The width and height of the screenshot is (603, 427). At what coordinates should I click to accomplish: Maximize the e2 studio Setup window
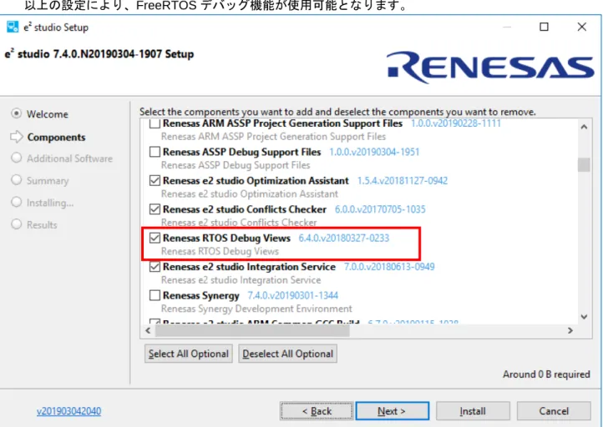544,27
